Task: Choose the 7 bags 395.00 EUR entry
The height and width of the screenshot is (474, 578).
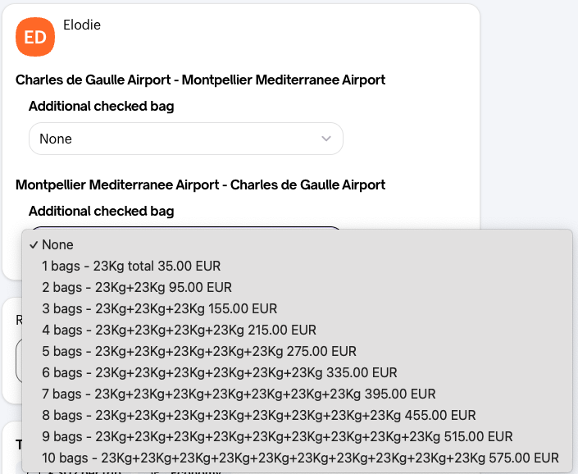Action: (239, 394)
